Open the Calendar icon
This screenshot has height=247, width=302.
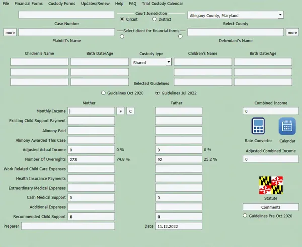[x=287, y=126]
